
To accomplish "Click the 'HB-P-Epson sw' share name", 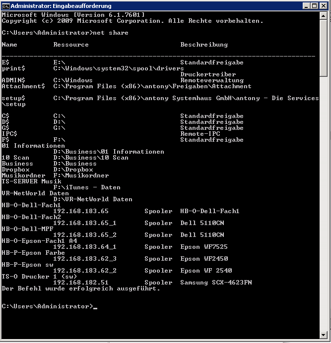I will click(27, 265).
